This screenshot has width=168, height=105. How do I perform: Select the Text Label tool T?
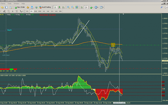pos(17,11)
